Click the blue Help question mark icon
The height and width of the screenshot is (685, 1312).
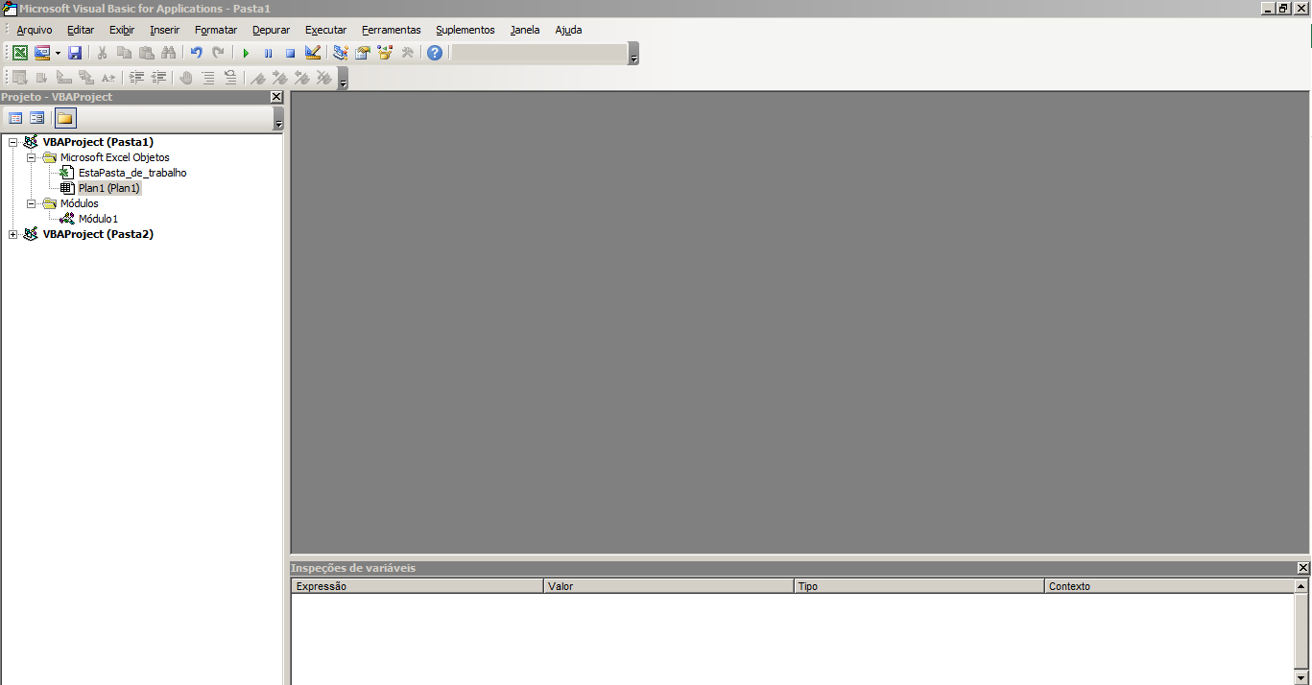(x=435, y=53)
